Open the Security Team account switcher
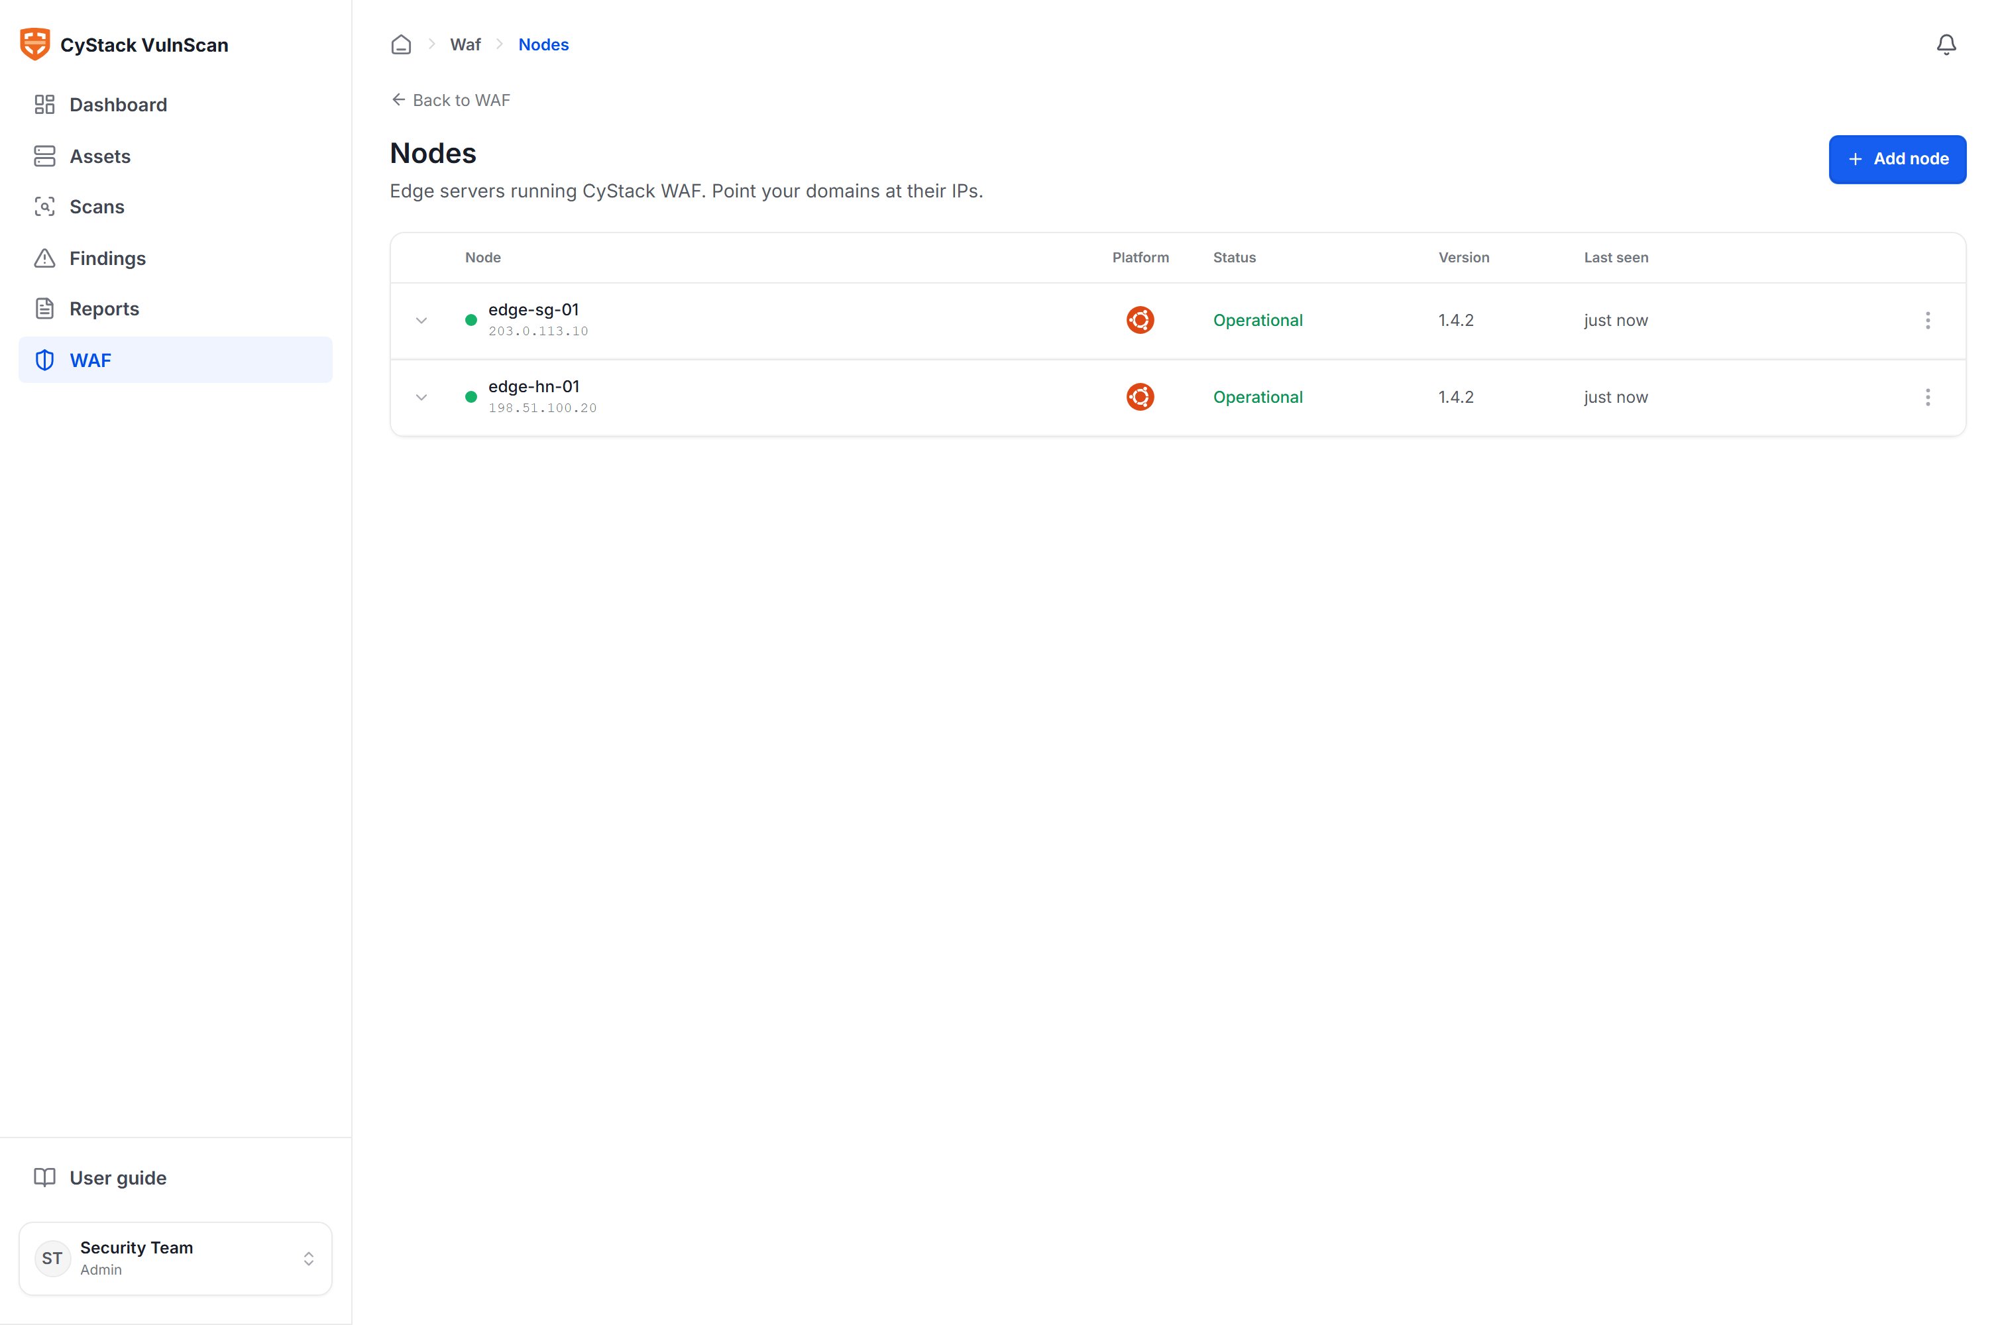Screen dimensions: 2004x1325 coord(176,1258)
